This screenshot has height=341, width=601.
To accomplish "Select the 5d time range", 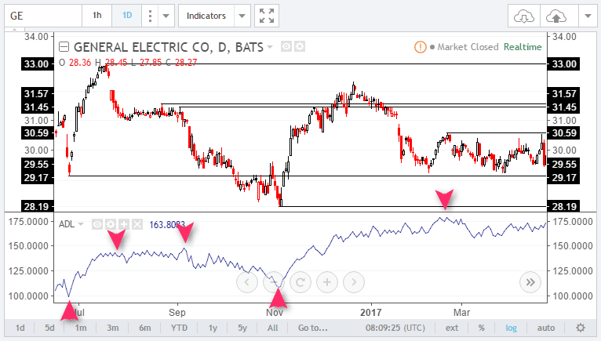I will (x=49, y=328).
